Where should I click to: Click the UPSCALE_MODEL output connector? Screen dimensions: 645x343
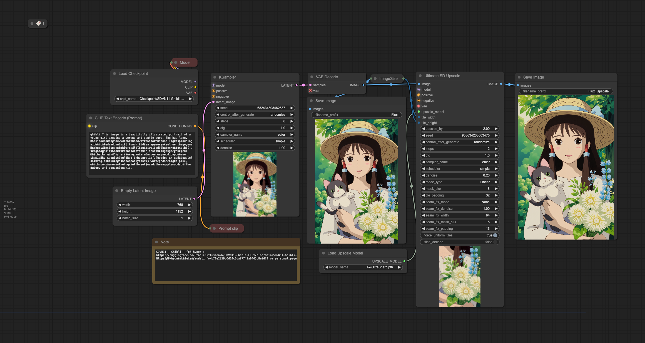coord(404,261)
